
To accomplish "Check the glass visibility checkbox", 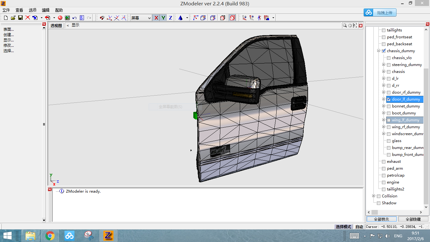I will click(389, 141).
